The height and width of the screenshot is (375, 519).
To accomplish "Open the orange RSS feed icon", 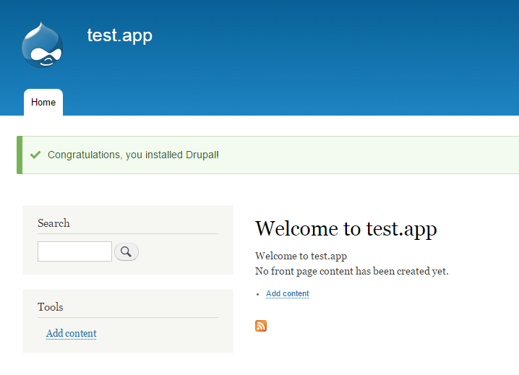I will coord(261,326).
